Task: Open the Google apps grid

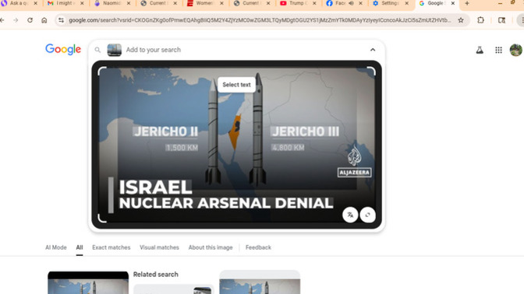Action: [x=498, y=50]
